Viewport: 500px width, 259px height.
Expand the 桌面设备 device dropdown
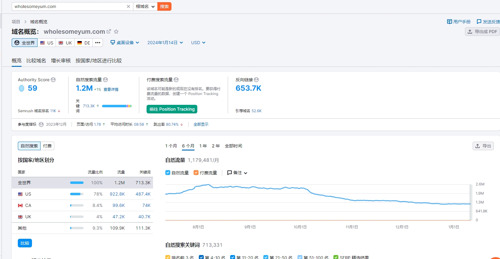pos(125,43)
